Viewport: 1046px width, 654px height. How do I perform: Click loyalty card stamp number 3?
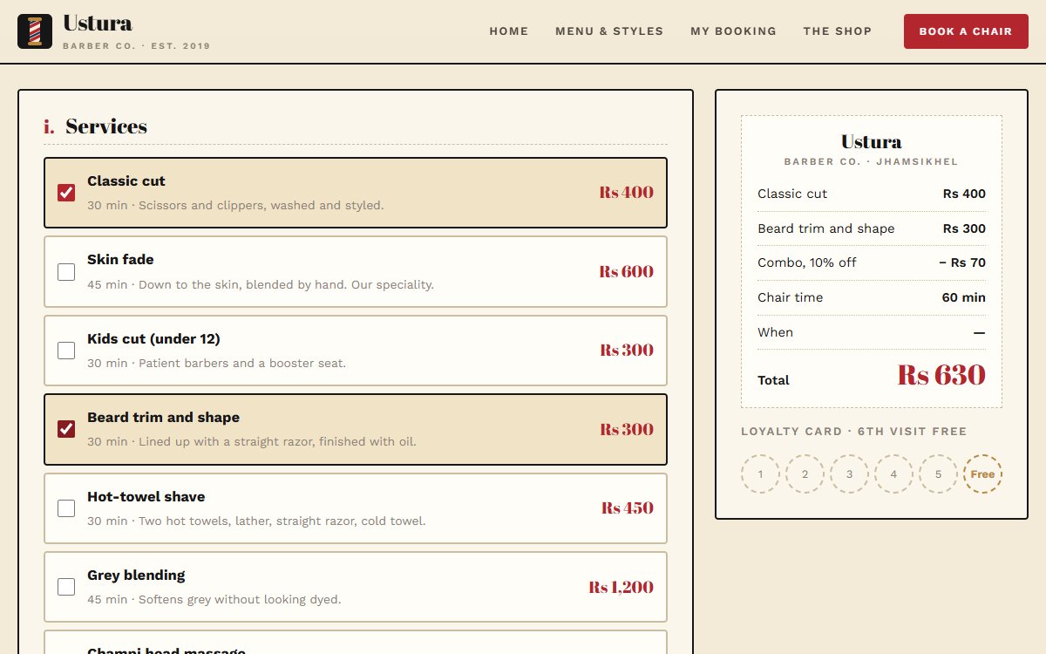point(849,474)
